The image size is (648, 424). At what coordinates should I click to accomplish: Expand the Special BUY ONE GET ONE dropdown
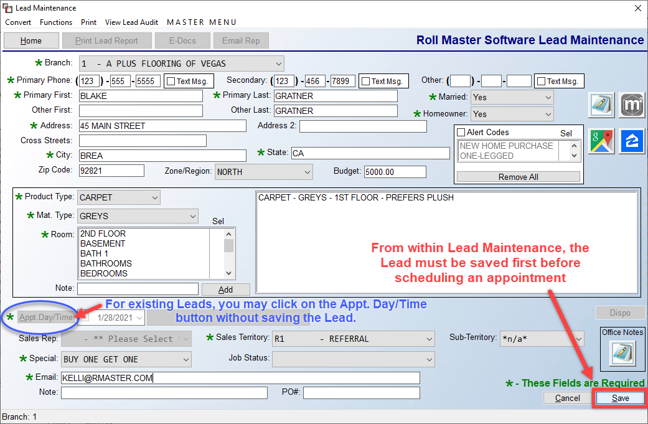pyautogui.click(x=186, y=359)
